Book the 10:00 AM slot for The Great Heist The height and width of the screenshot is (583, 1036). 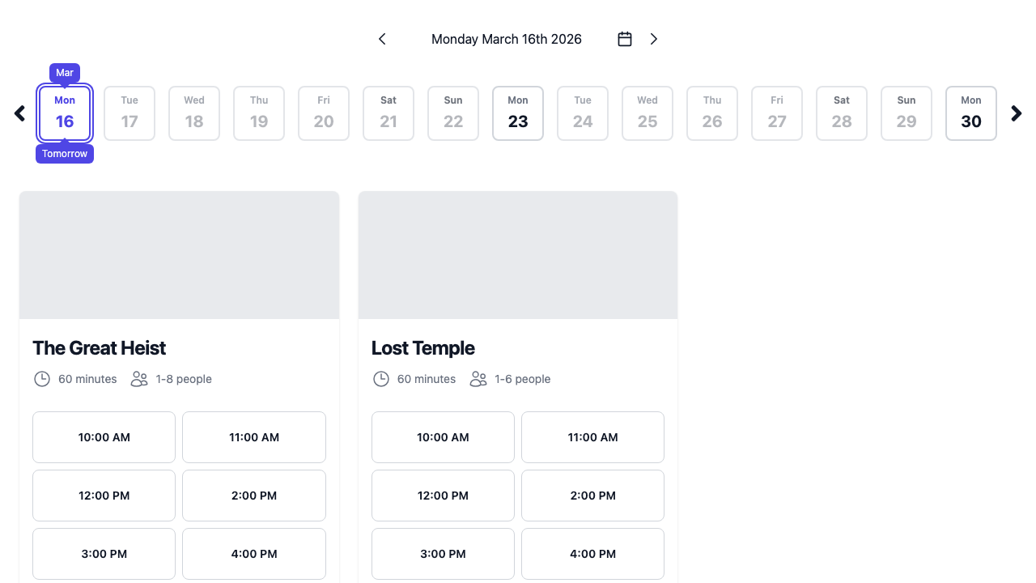104,437
